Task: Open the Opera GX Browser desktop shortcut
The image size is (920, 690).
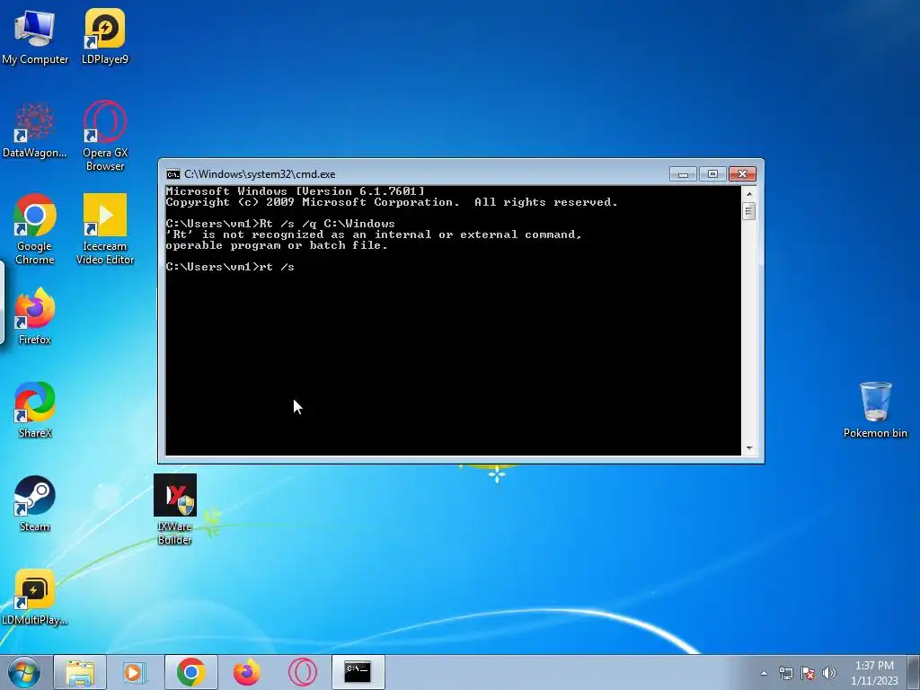Action: (105, 137)
